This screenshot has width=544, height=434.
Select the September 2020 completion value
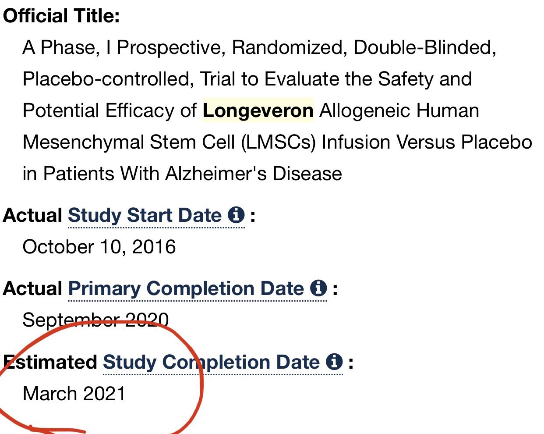coord(95,320)
